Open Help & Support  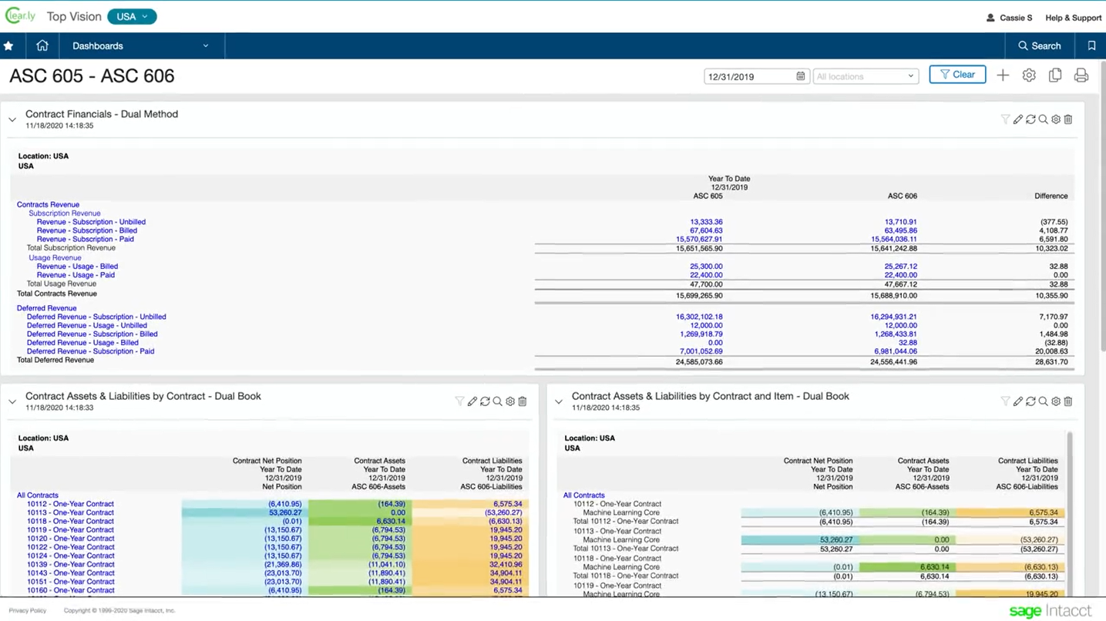[x=1073, y=18]
